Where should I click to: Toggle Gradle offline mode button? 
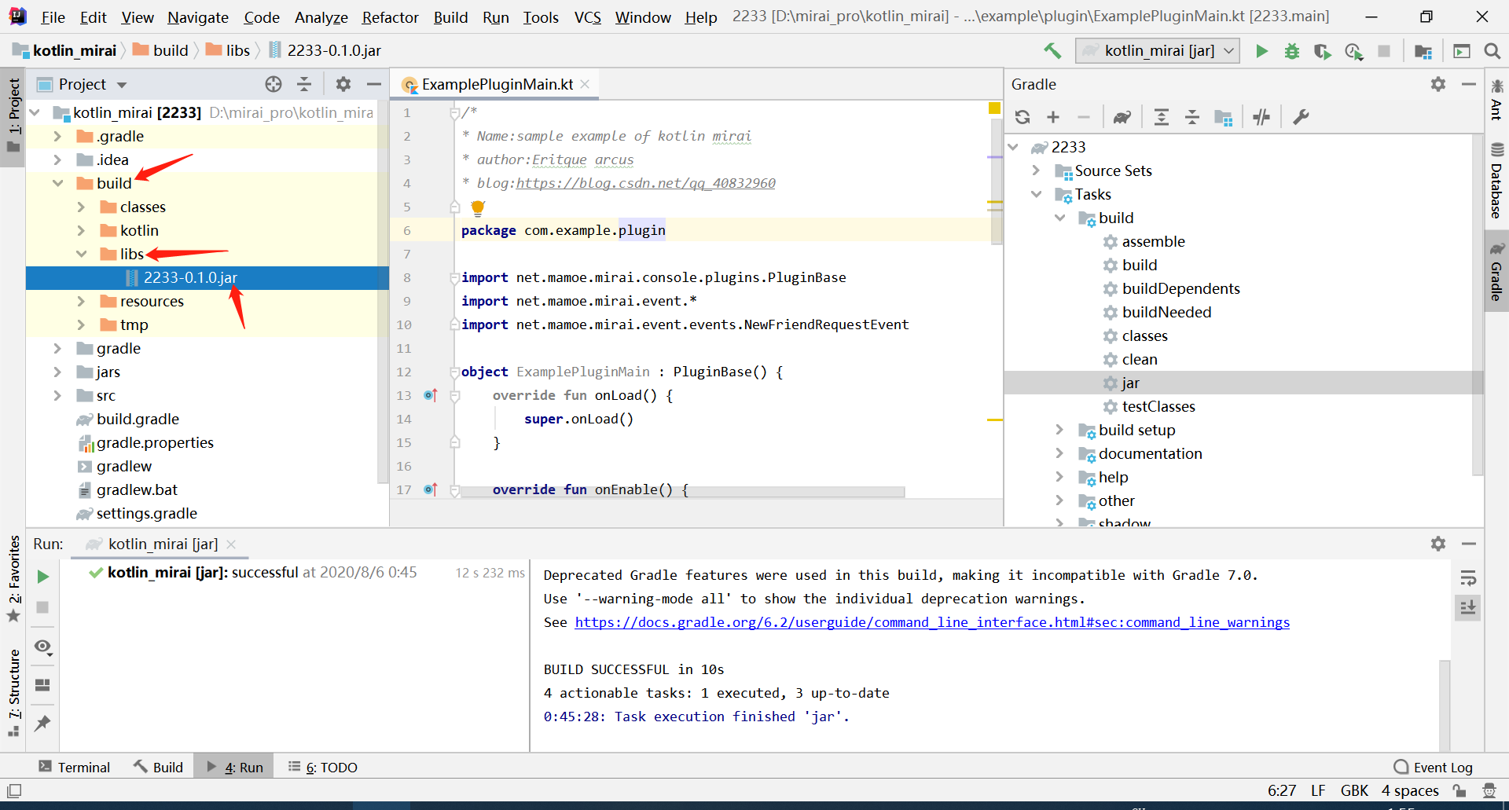point(1261,117)
